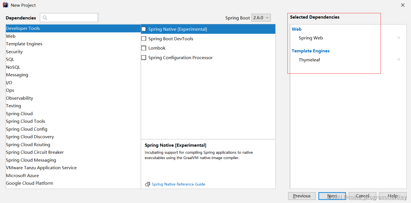Open the Google Cloud Platform category
The image size is (411, 203).
coord(73,183)
